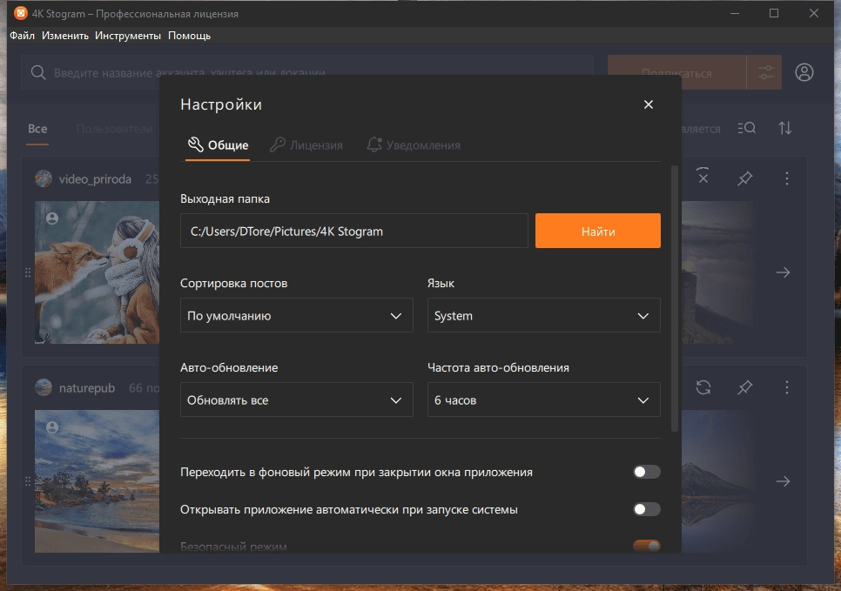Switch to the Уведомления tab

pyautogui.click(x=414, y=144)
